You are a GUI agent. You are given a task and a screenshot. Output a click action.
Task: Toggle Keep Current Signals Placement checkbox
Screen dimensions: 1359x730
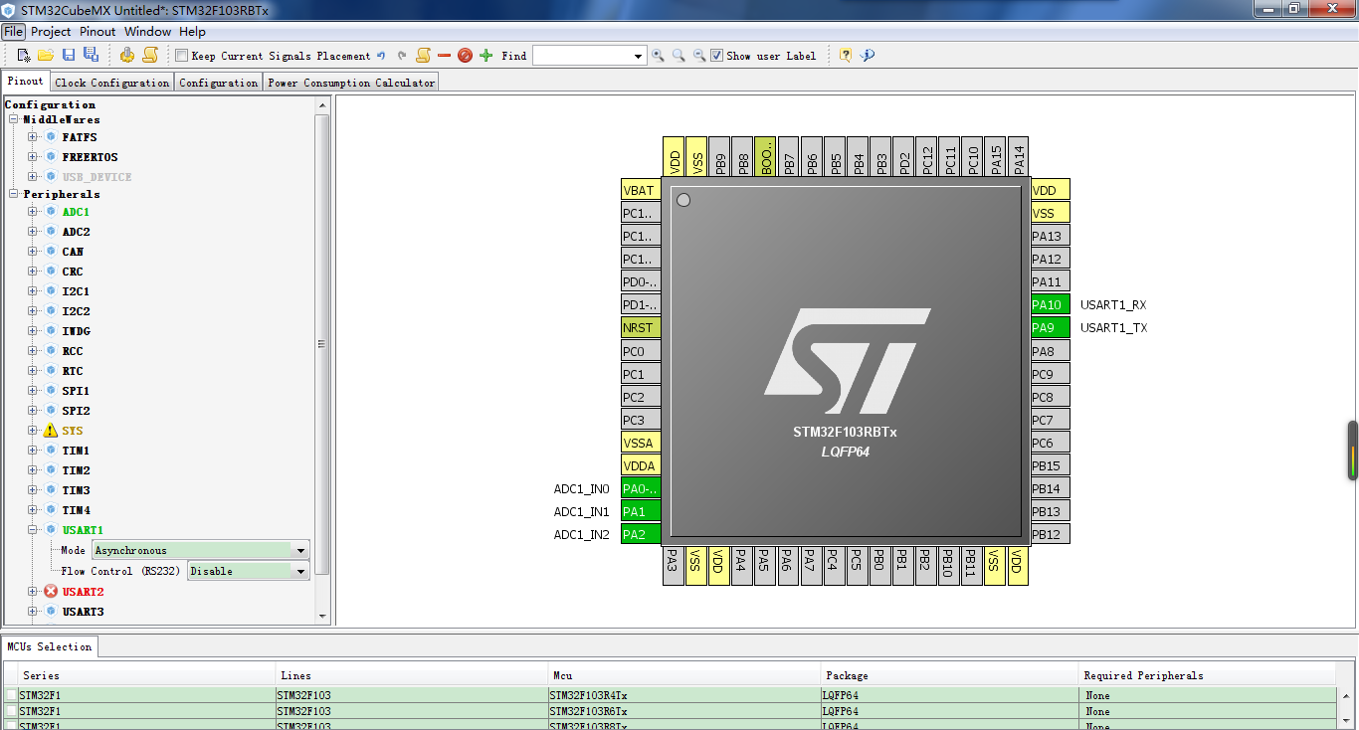click(181, 56)
